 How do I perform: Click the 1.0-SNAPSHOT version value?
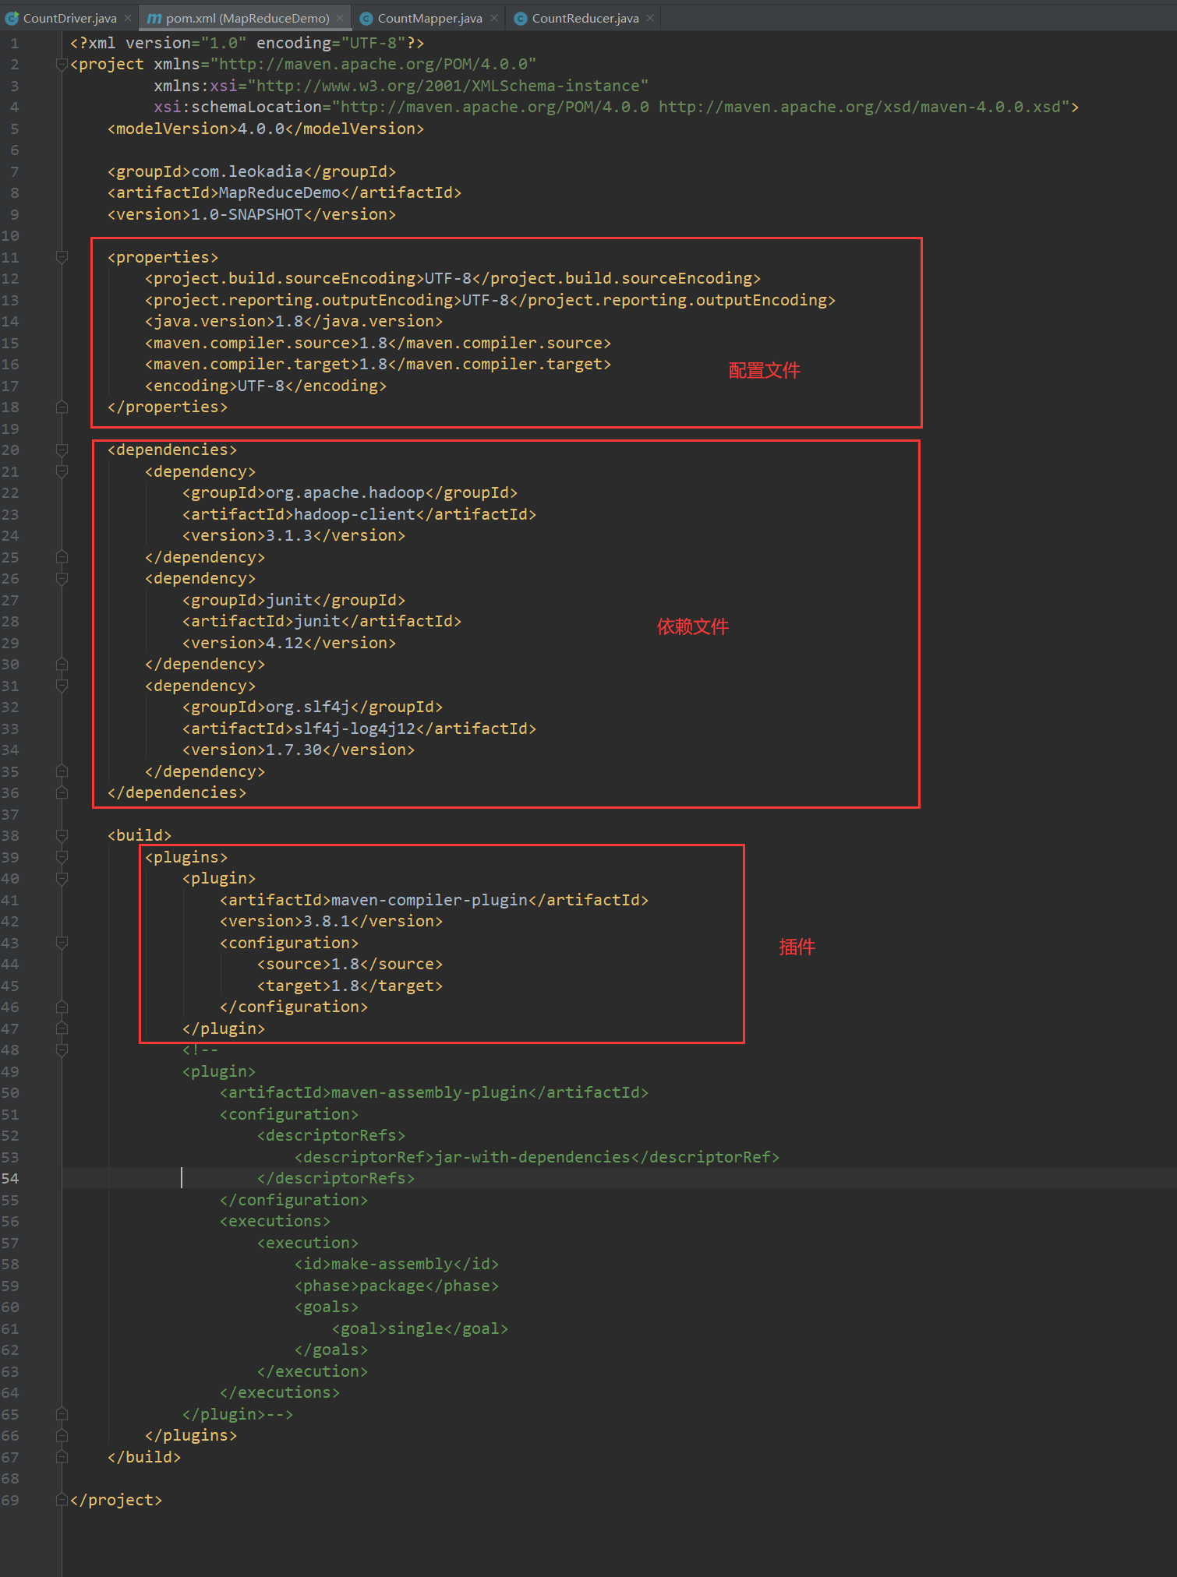pyautogui.click(x=247, y=214)
